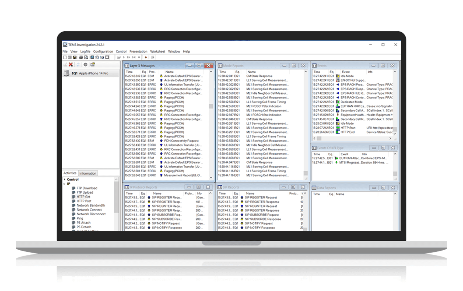Image resolution: width=463 pixels, height=291 pixels.
Task: Click the Play logfile arrow button
Action: tap(124, 57)
